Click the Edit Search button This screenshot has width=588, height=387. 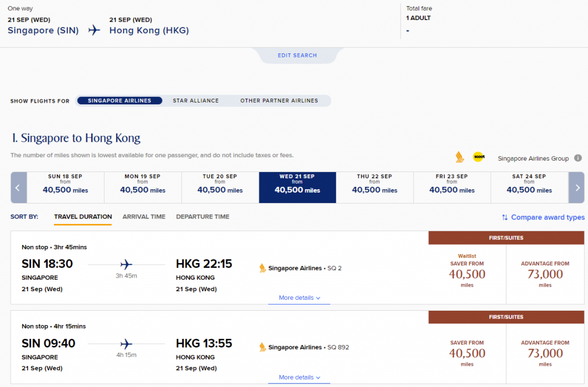[x=298, y=54]
